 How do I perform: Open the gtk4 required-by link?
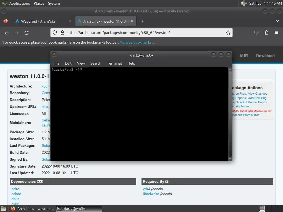point(146,189)
